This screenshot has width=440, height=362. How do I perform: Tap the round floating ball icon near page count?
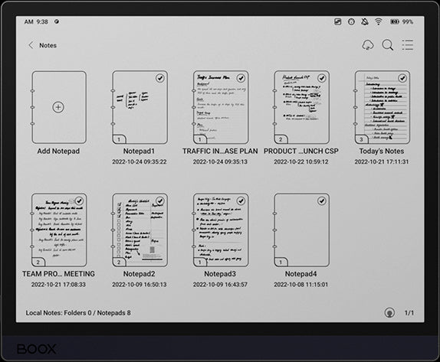[389, 313]
